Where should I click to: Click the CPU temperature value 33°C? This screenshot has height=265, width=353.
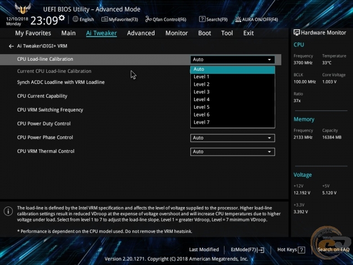click(x=327, y=63)
